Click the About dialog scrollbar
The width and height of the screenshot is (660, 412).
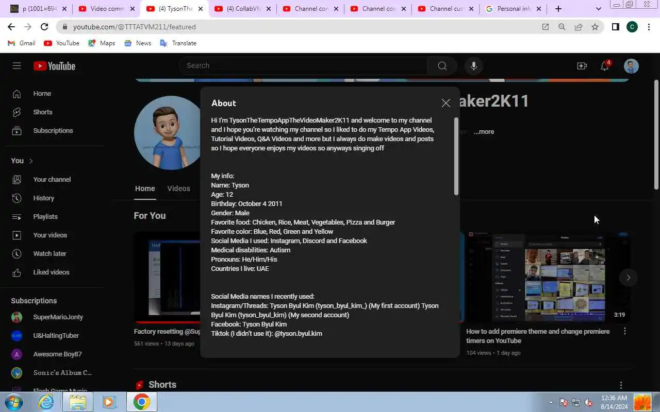456,156
